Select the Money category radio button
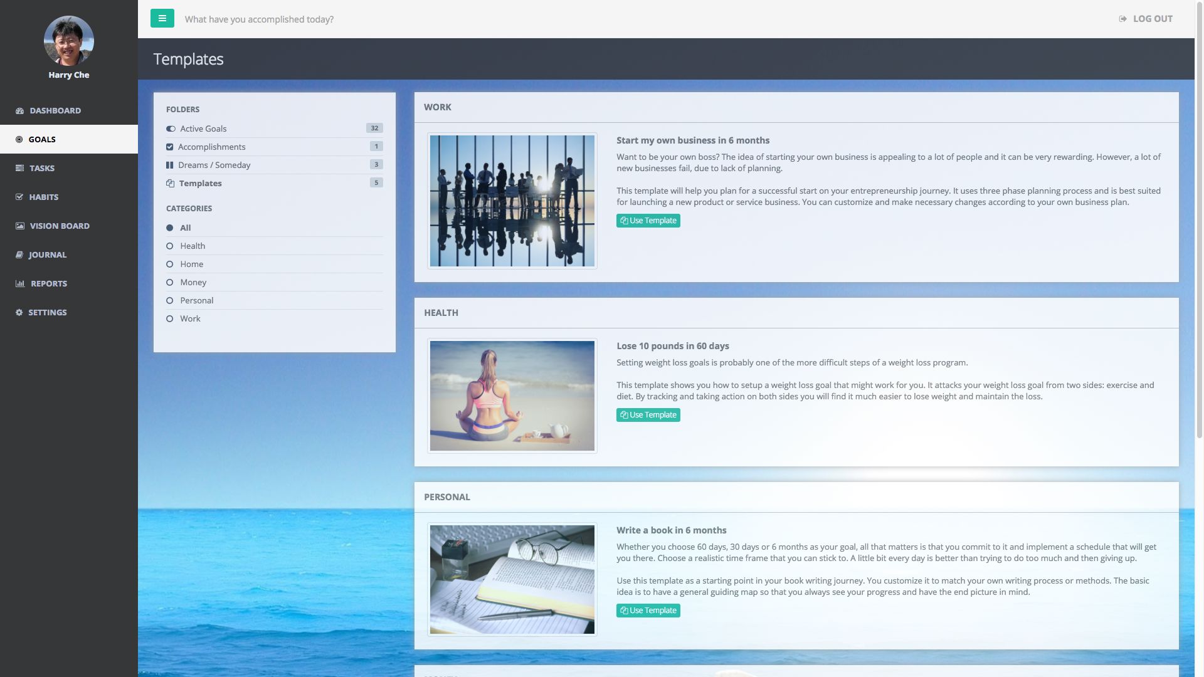Screen dimensions: 1204x677 click(x=169, y=282)
